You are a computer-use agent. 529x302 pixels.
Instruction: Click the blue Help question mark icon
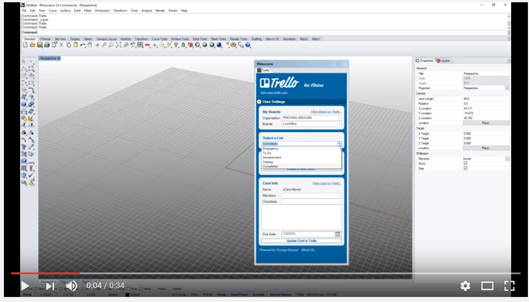click(x=248, y=45)
